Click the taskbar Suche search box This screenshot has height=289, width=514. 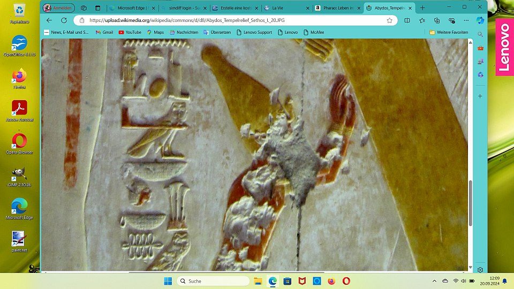[x=214, y=281]
